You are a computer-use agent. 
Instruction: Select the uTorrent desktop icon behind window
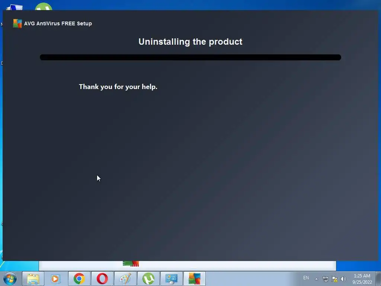pos(44,7)
